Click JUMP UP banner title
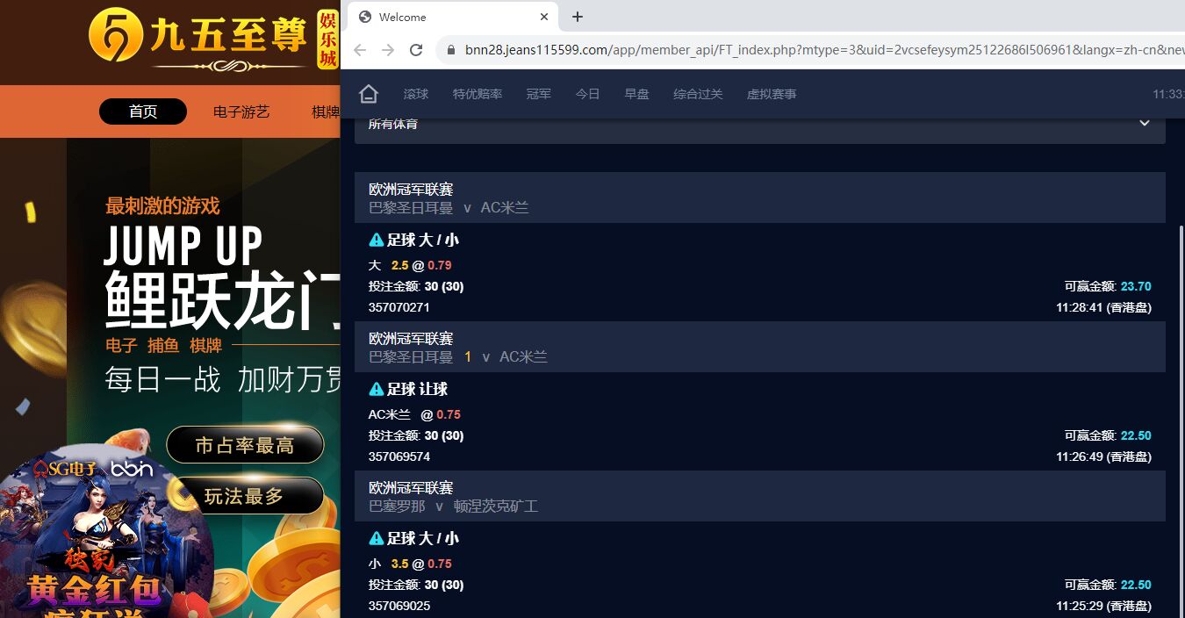Image resolution: width=1185 pixels, height=618 pixels. click(183, 246)
